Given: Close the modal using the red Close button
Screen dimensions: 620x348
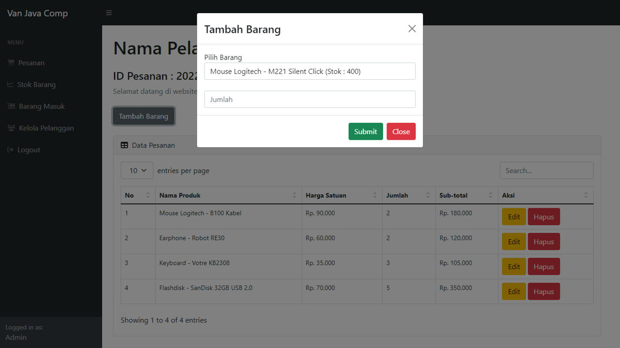Looking at the screenshot, I should click(x=401, y=131).
